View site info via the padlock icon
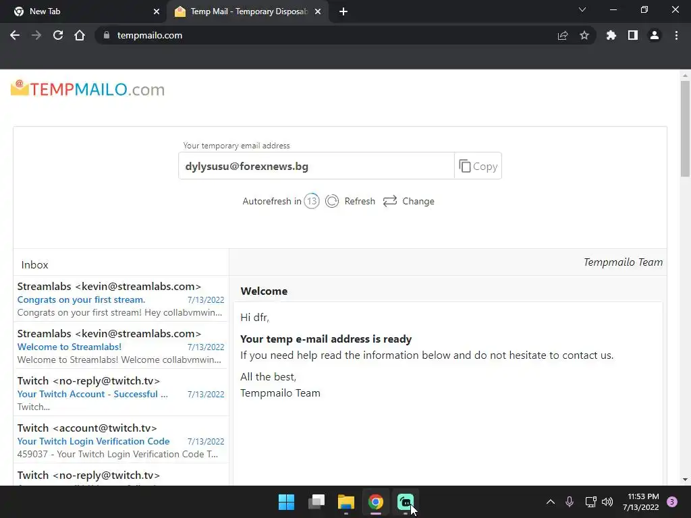The height and width of the screenshot is (518, 691). click(x=106, y=35)
